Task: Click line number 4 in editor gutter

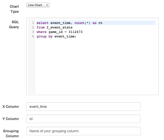Action: tap(33, 36)
